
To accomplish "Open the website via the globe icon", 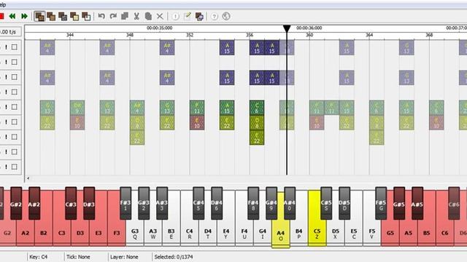I will [226, 16].
